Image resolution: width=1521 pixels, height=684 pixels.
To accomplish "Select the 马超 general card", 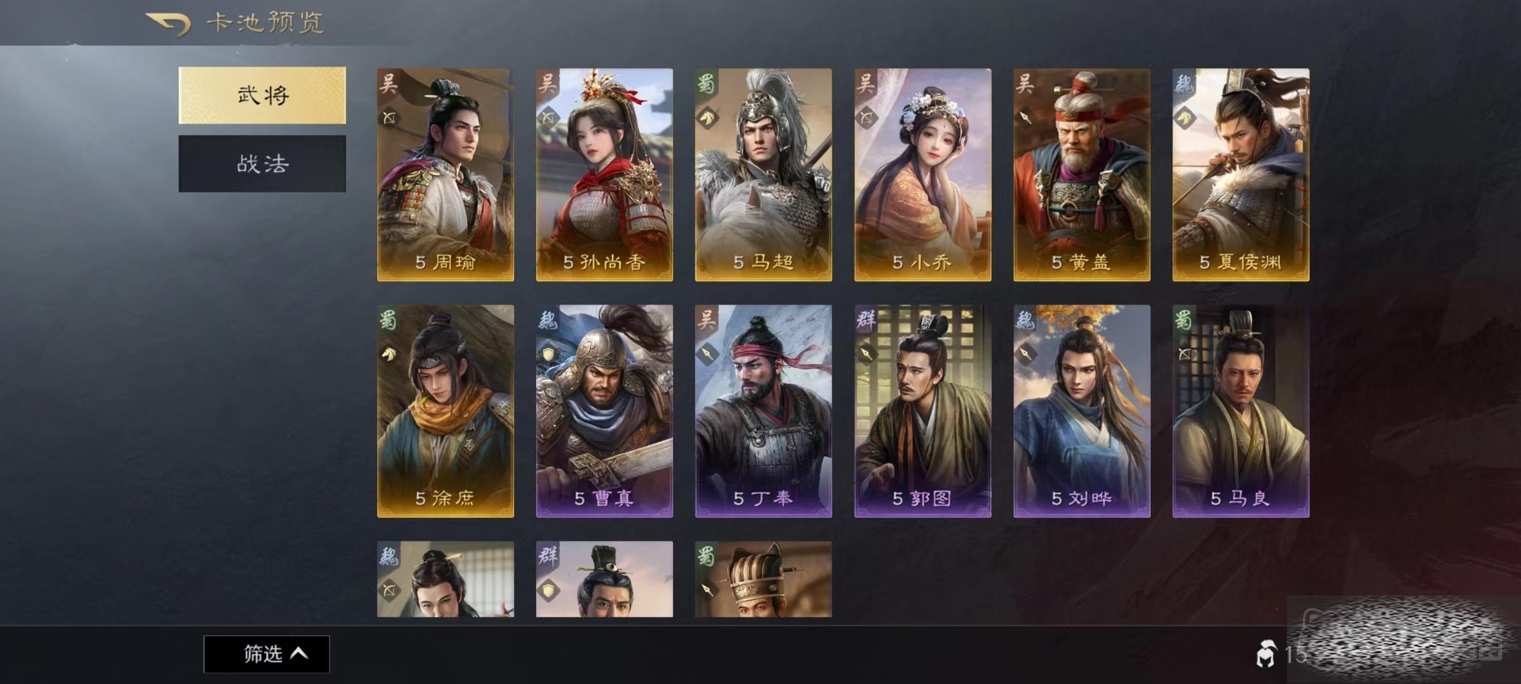I will coord(764,175).
